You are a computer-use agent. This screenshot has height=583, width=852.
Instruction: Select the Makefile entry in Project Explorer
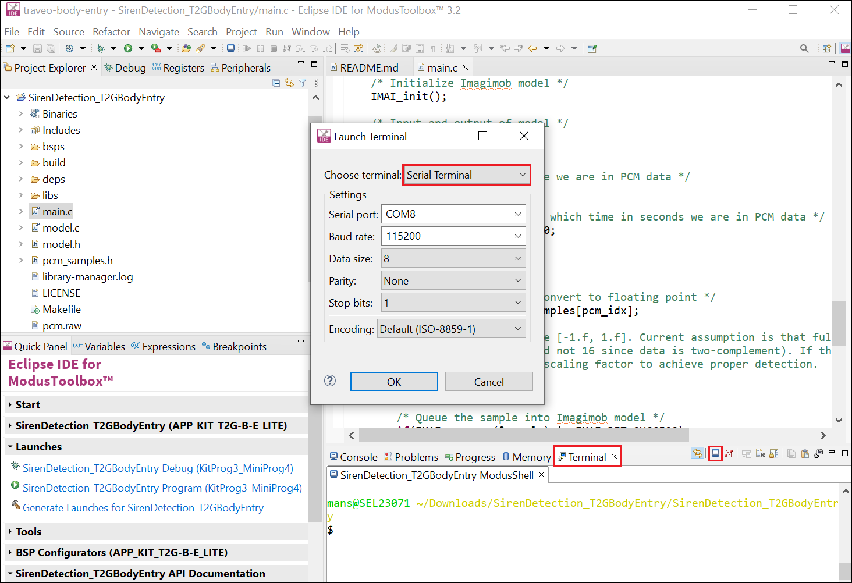pos(61,310)
